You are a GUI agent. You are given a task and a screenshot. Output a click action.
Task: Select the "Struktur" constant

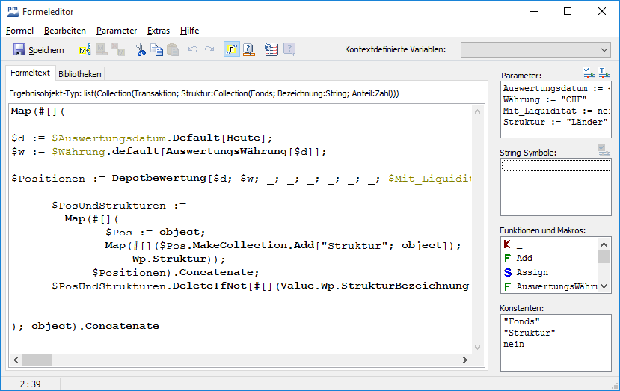[x=530, y=333]
